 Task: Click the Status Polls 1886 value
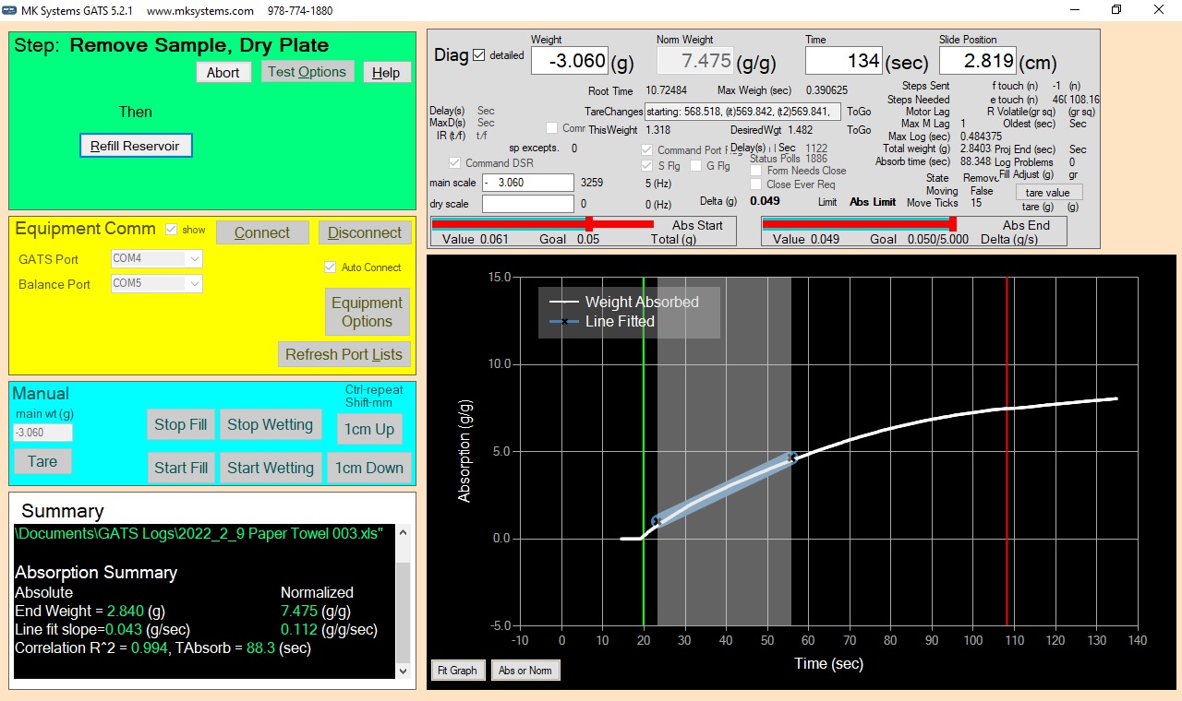pos(816,158)
